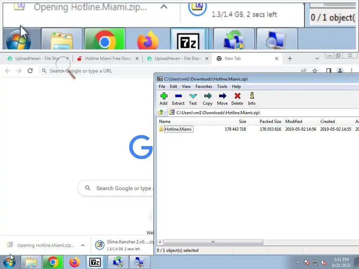The image size is (359, 269).
Task: Open the Favorites menu
Action: click(204, 87)
